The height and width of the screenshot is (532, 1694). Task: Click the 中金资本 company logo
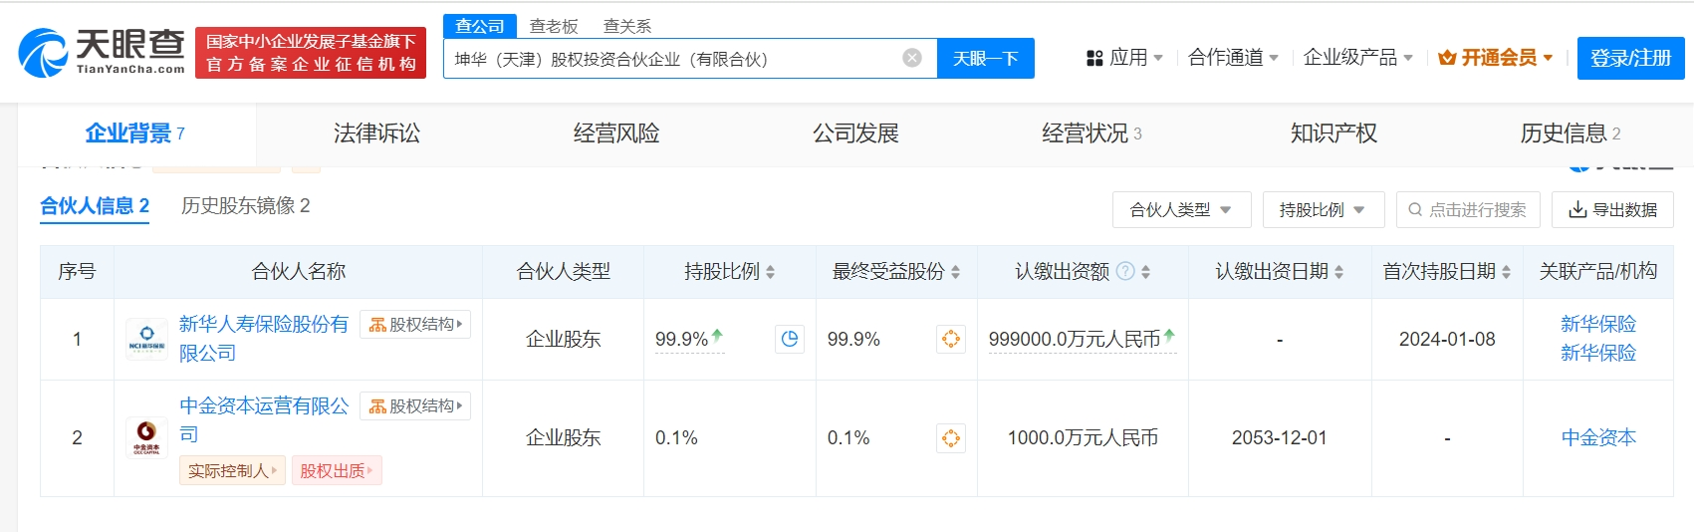click(x=146, y=437)
